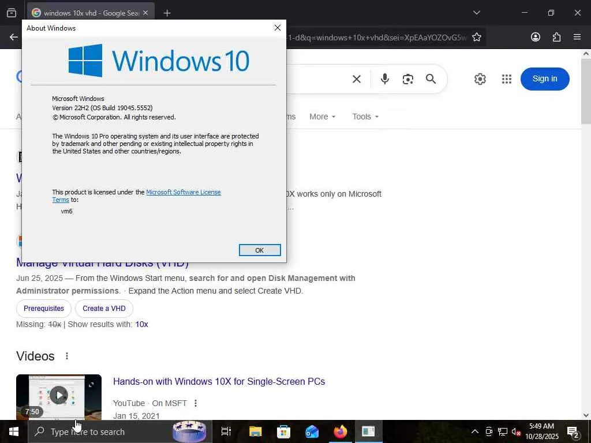Image resolution: width=591 pixels, height=443 pixels.
Task: Open Google quick settings gear icon
Action: pos(480,79)
